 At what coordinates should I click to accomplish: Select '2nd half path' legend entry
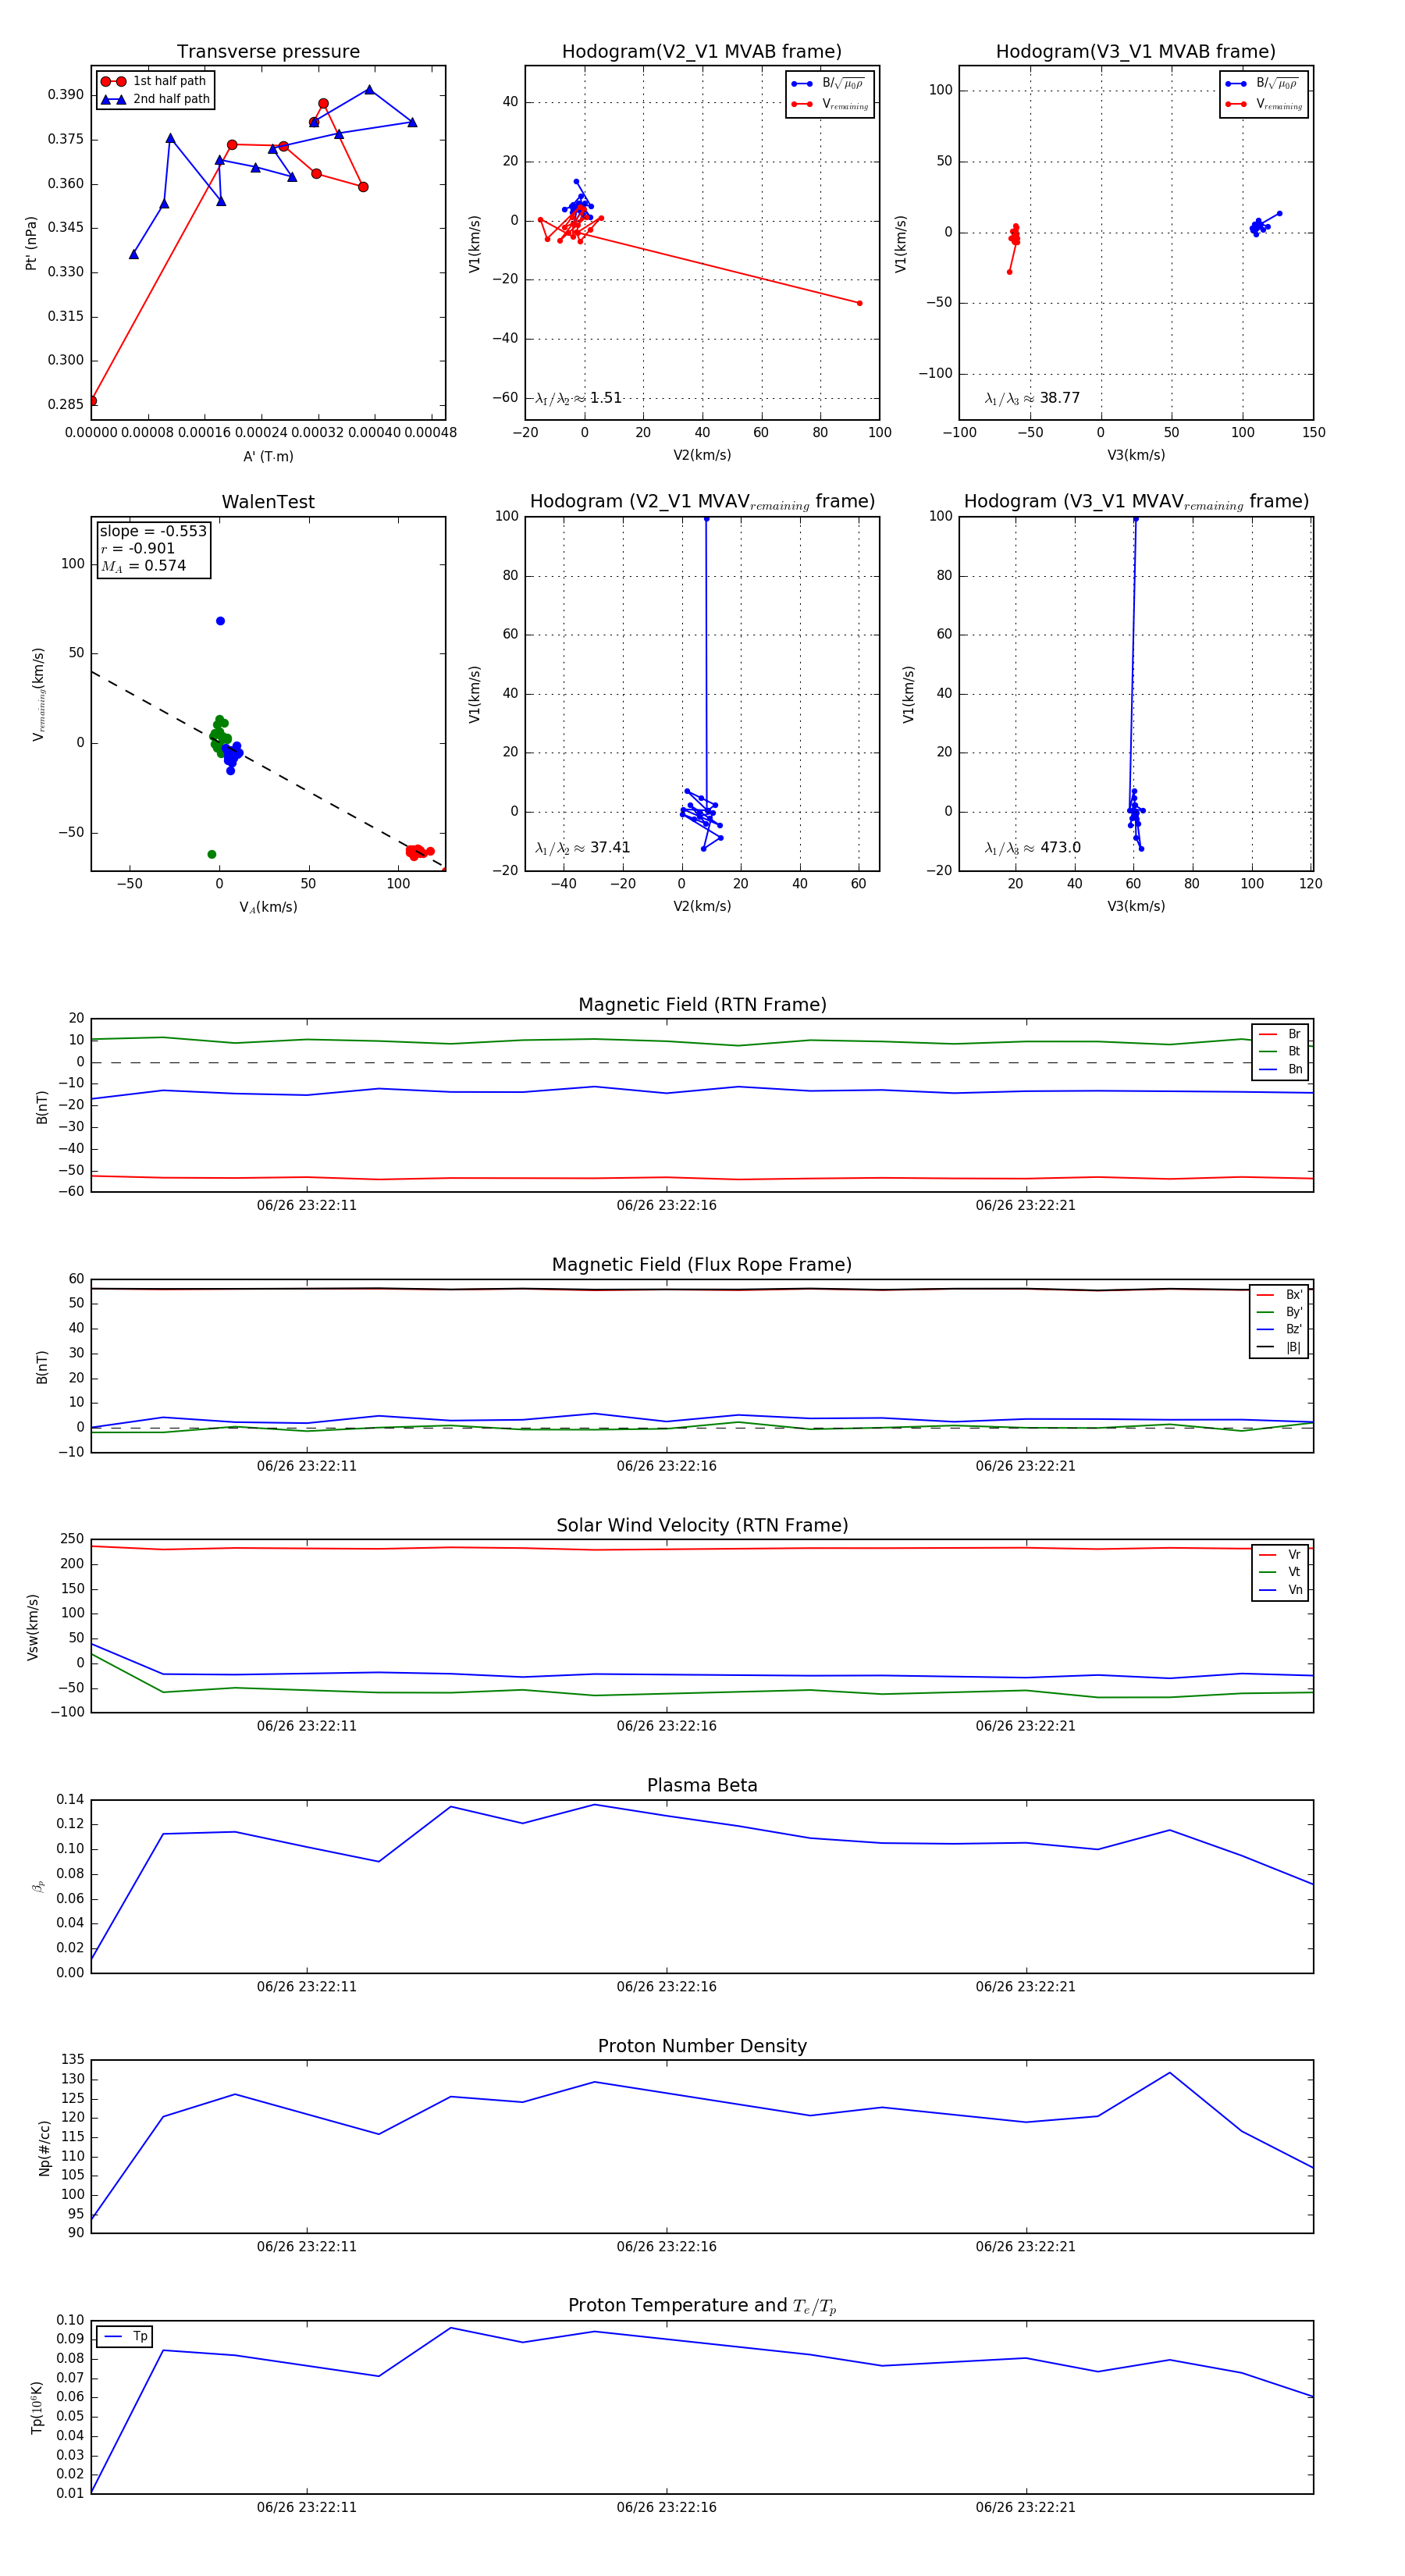tap(156, 99)
